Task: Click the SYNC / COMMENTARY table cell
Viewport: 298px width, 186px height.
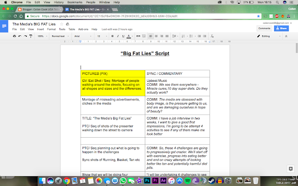Action: click(177, 73)
